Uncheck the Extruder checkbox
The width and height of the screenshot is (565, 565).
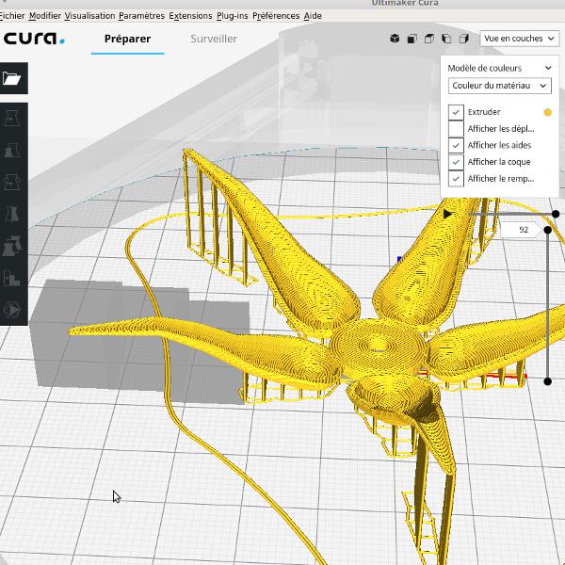click(456, 112)
